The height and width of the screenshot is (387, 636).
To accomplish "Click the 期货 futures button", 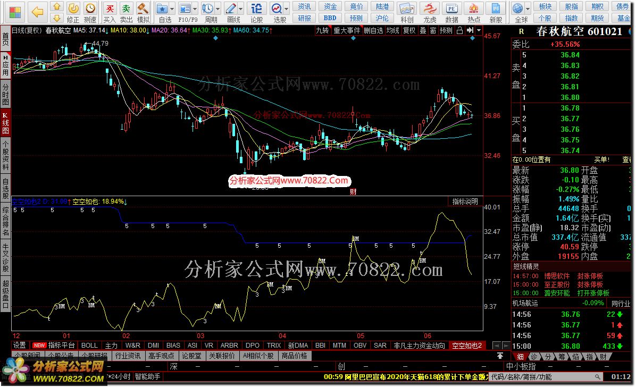I will tap(598, 18).
